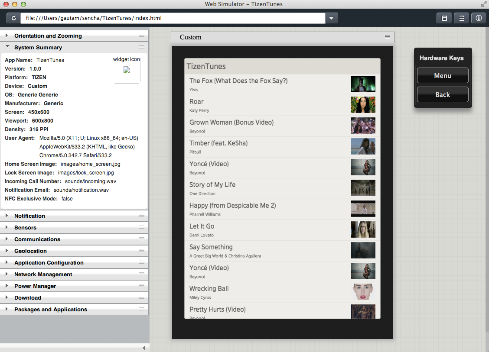Click the Wrecking Ball thumbnail
The height and width of the screenshot is (352, 489).
click(x=363, y=292)
